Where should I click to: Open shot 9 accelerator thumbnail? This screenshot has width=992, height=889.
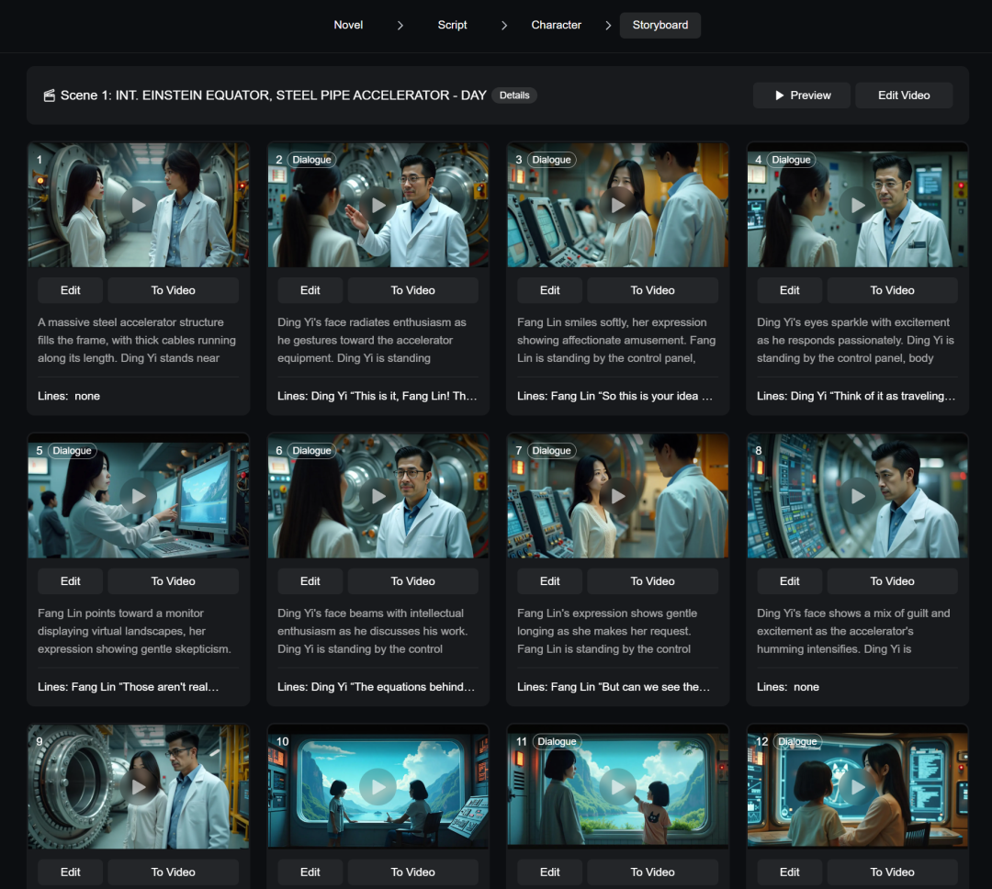point(138,787)
